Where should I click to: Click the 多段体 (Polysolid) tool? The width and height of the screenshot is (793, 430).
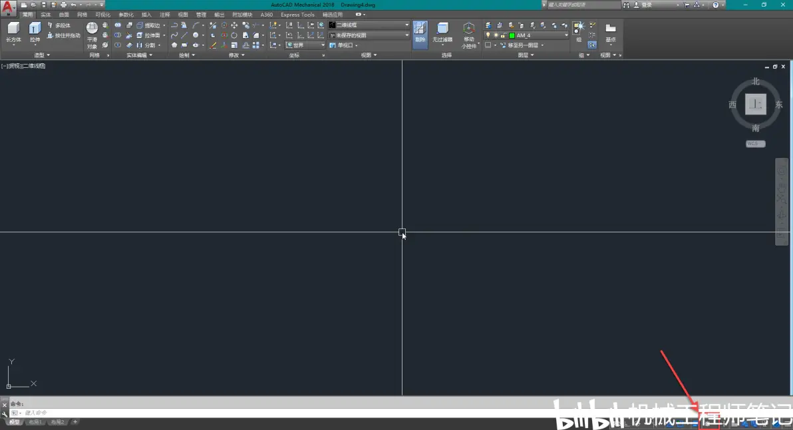(x=59, y=25)
